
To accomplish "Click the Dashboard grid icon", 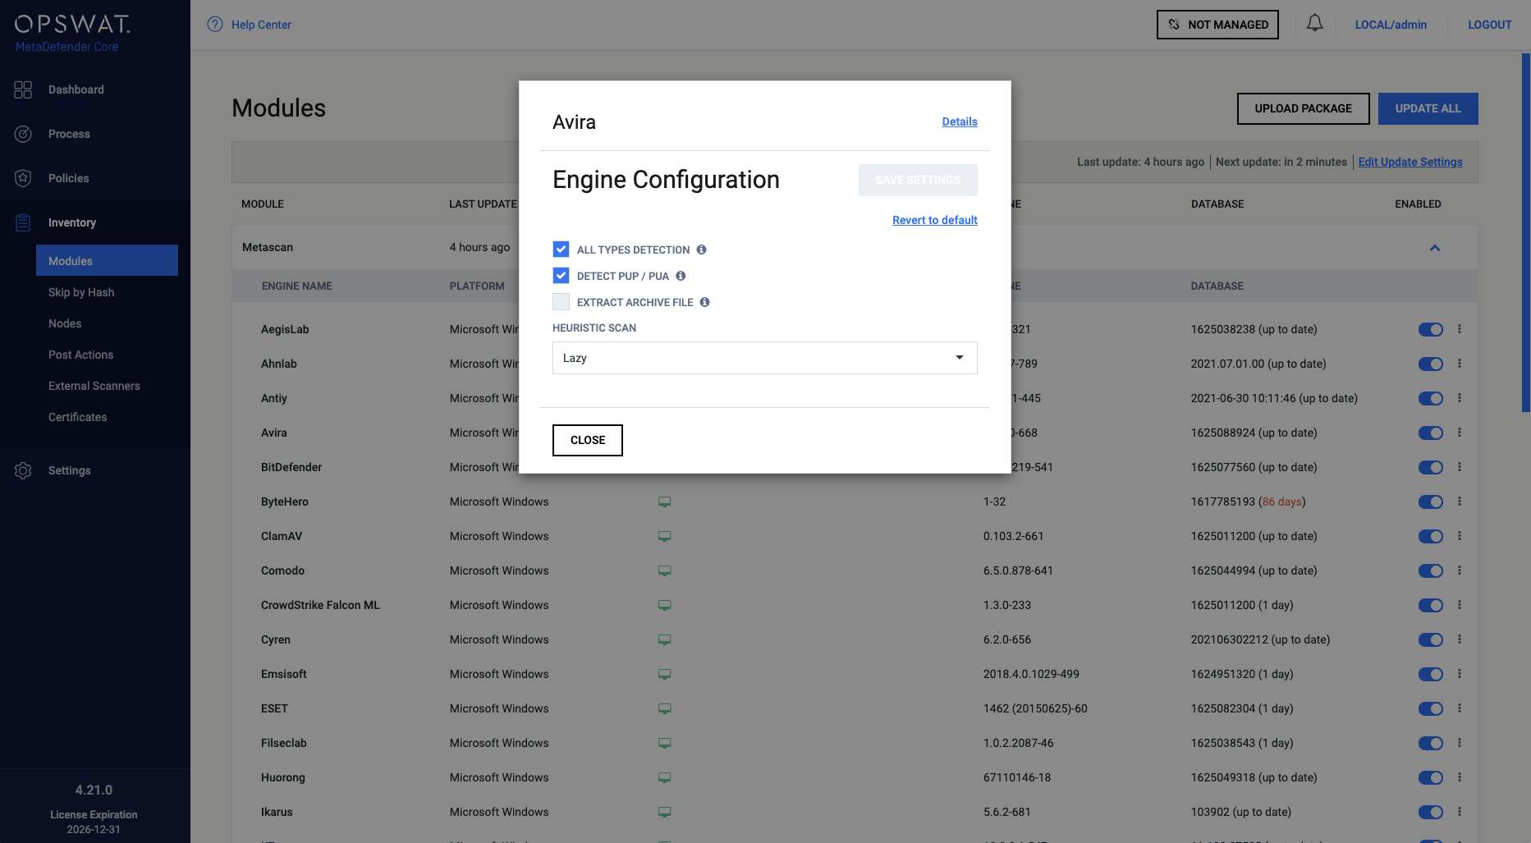I will click(x=23, y=89).
